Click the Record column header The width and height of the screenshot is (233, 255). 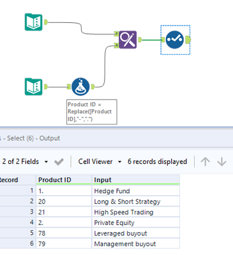(x=18, y=180)
